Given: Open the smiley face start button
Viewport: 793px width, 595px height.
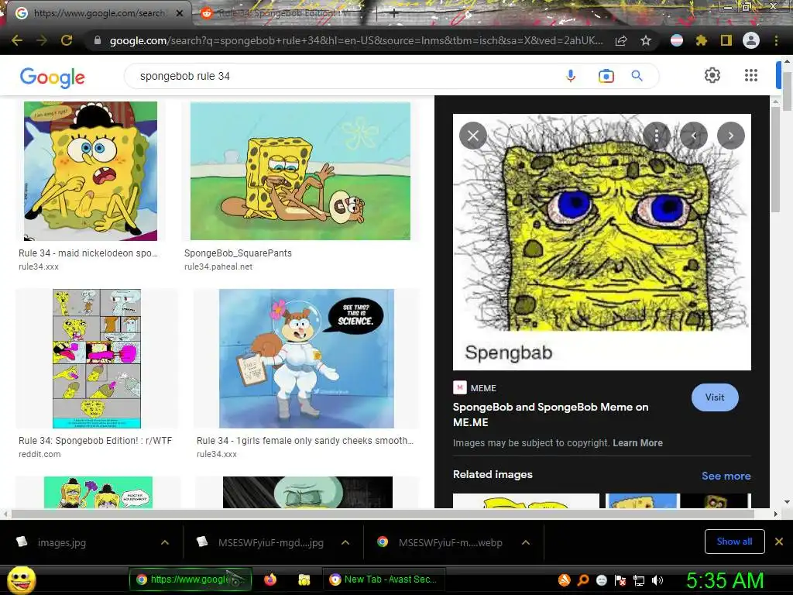Looking at the screenshot, I should click(x=21, y=580).
